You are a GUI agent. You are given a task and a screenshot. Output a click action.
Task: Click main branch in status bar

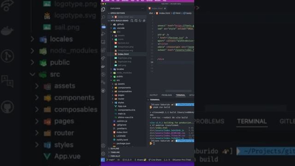(x=111, y=160)
